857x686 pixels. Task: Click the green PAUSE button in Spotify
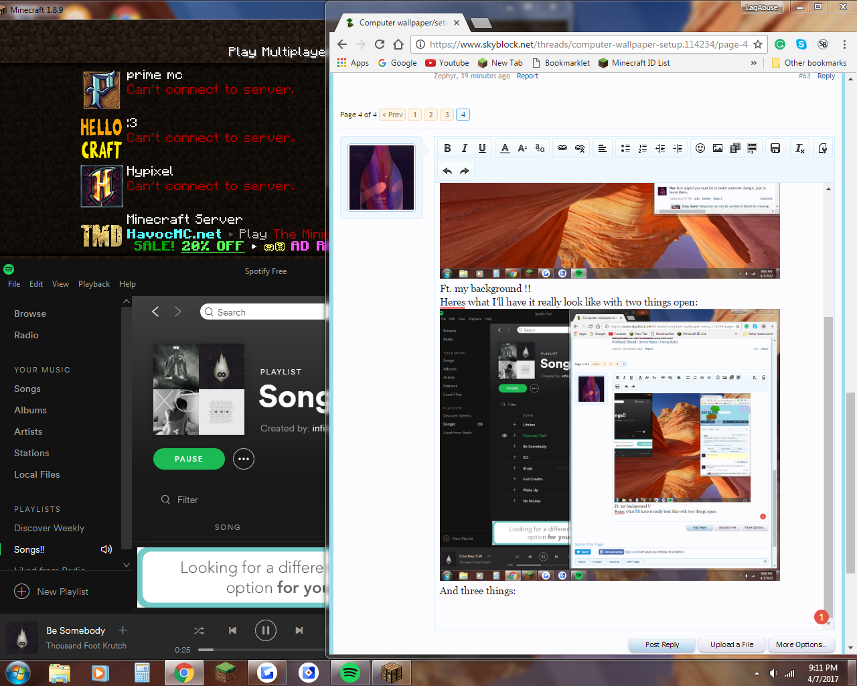point(189,459)
